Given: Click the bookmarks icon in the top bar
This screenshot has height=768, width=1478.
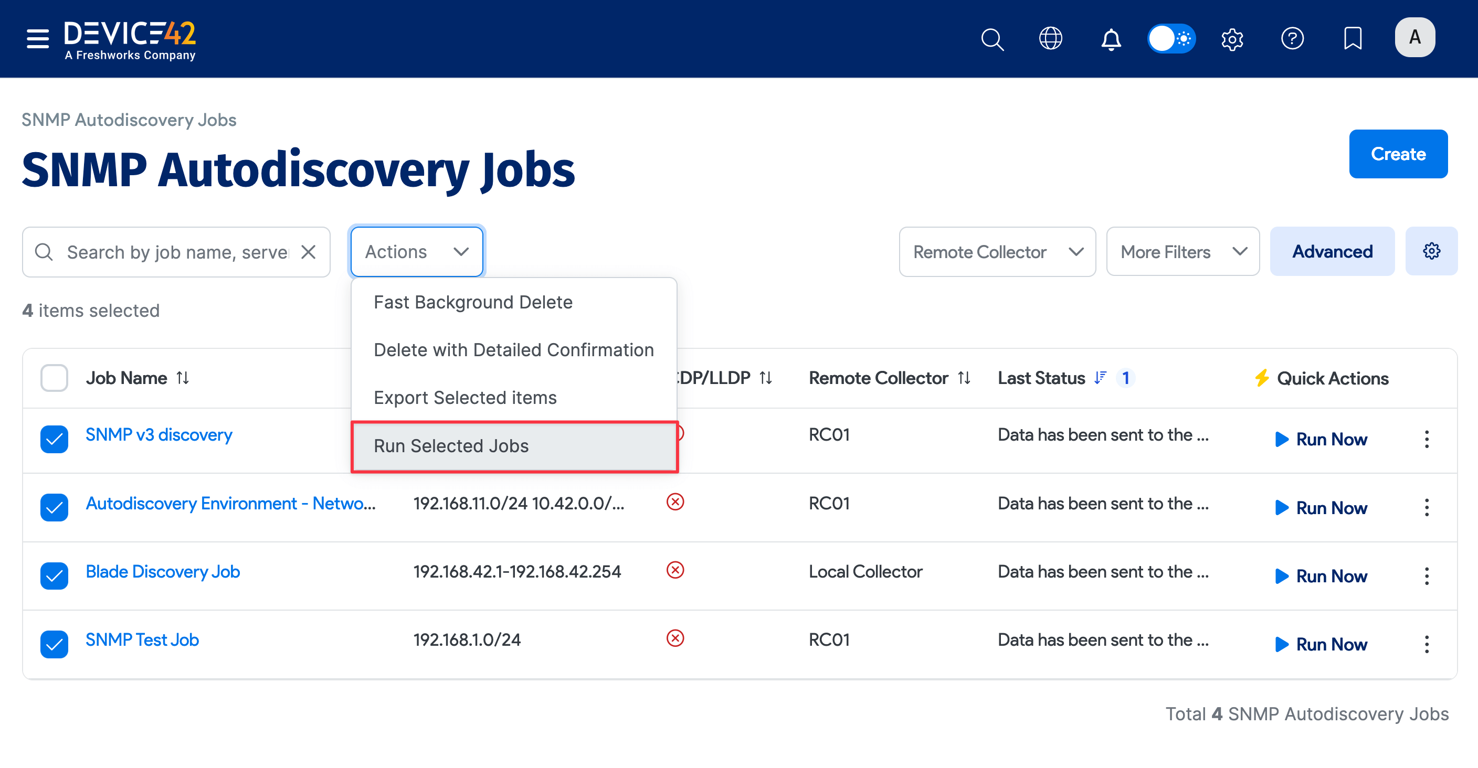Looking at the screenshot, I should (1353, 39).
